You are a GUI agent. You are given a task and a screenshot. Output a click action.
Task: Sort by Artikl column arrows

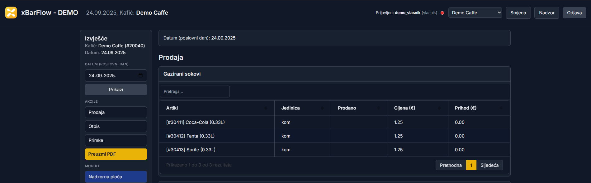[x=266, y=108]
